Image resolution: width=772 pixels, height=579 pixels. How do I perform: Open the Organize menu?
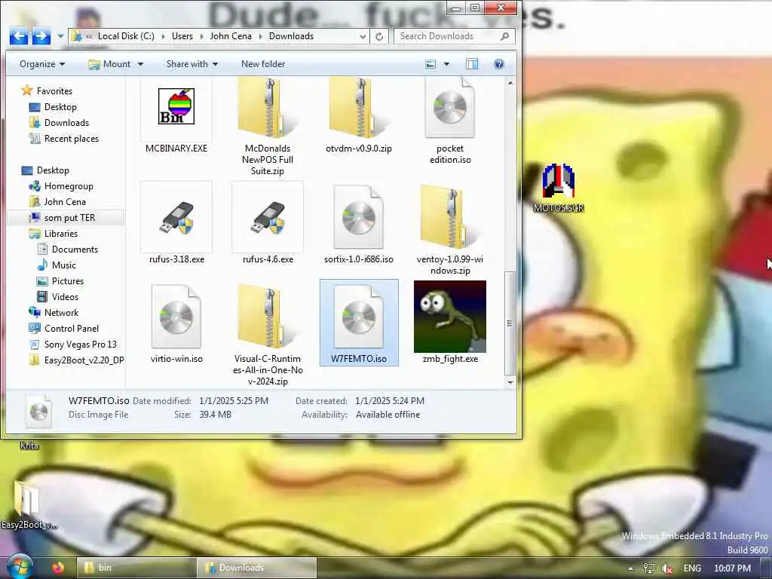point(42,64)
